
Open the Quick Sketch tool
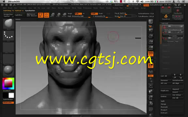pyautogui.click(x=32, y=15)
